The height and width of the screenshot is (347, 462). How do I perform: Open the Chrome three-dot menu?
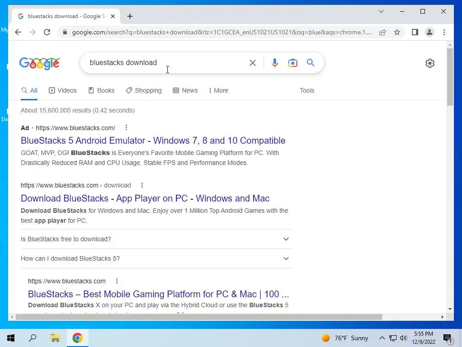[444, 32]
